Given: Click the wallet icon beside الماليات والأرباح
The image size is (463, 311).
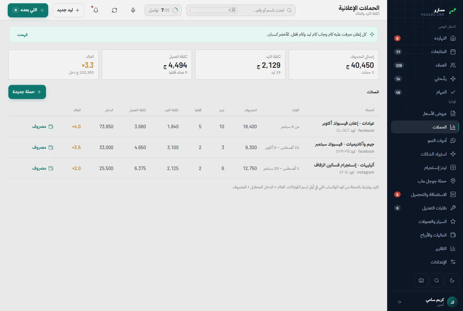Looking at the screenshot, I should (x=453, y=235).
